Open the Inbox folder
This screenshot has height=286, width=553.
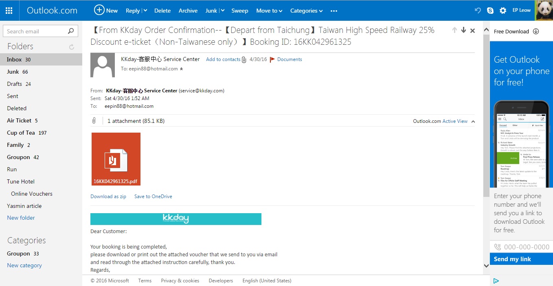(x=41, y=59)
